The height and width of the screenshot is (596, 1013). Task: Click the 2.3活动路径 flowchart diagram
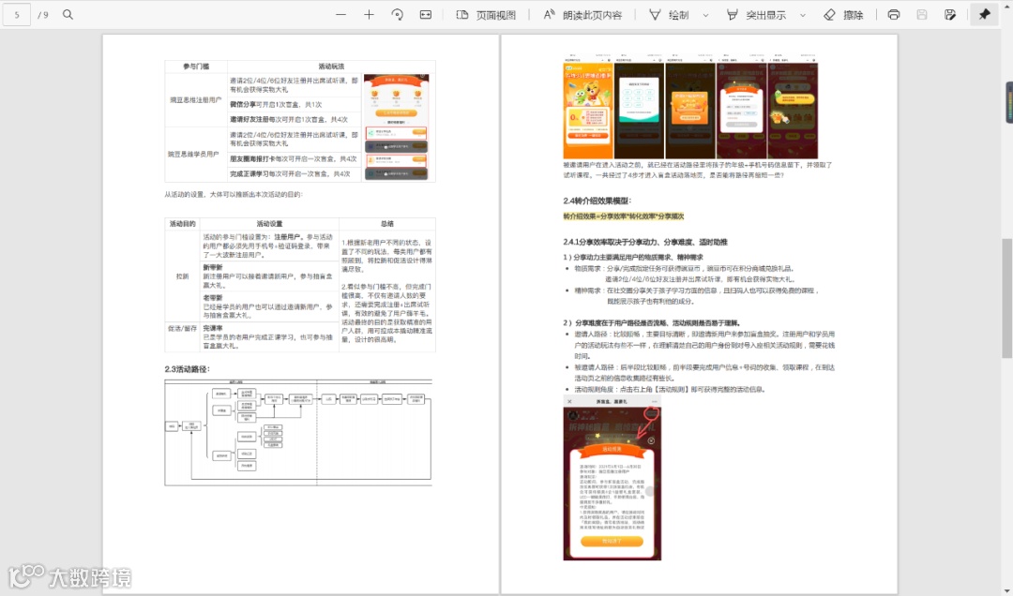click(x=298, y=432)
